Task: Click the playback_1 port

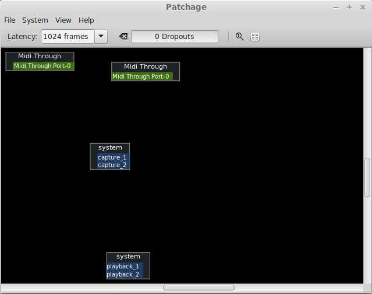Action: (x=125, y=266)
